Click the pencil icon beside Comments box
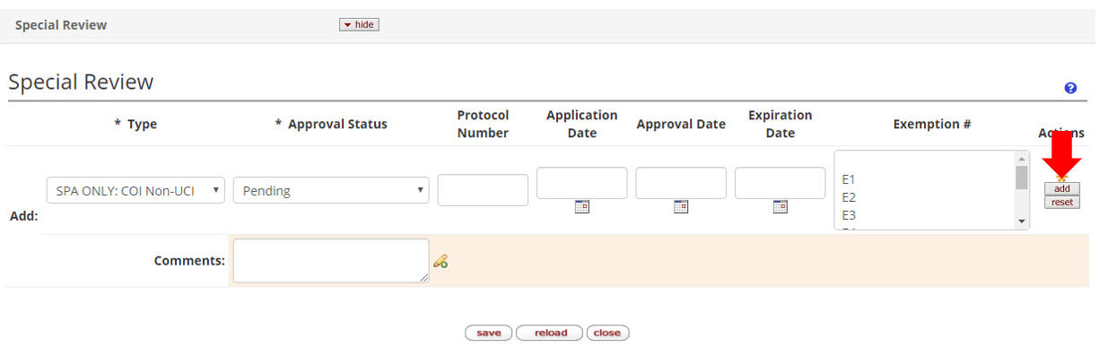 pyautogui.click(x=441, y=261)
